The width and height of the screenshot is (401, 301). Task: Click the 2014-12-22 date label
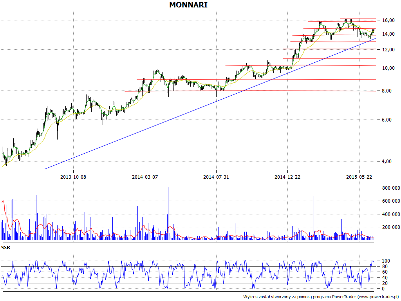(x=287, y=177)
